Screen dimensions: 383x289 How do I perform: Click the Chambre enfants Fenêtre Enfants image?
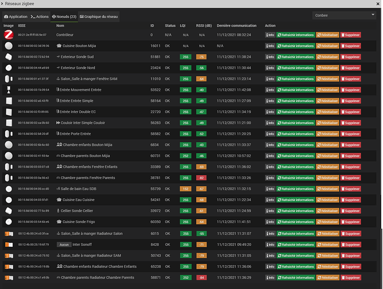[x=9, y=166]
